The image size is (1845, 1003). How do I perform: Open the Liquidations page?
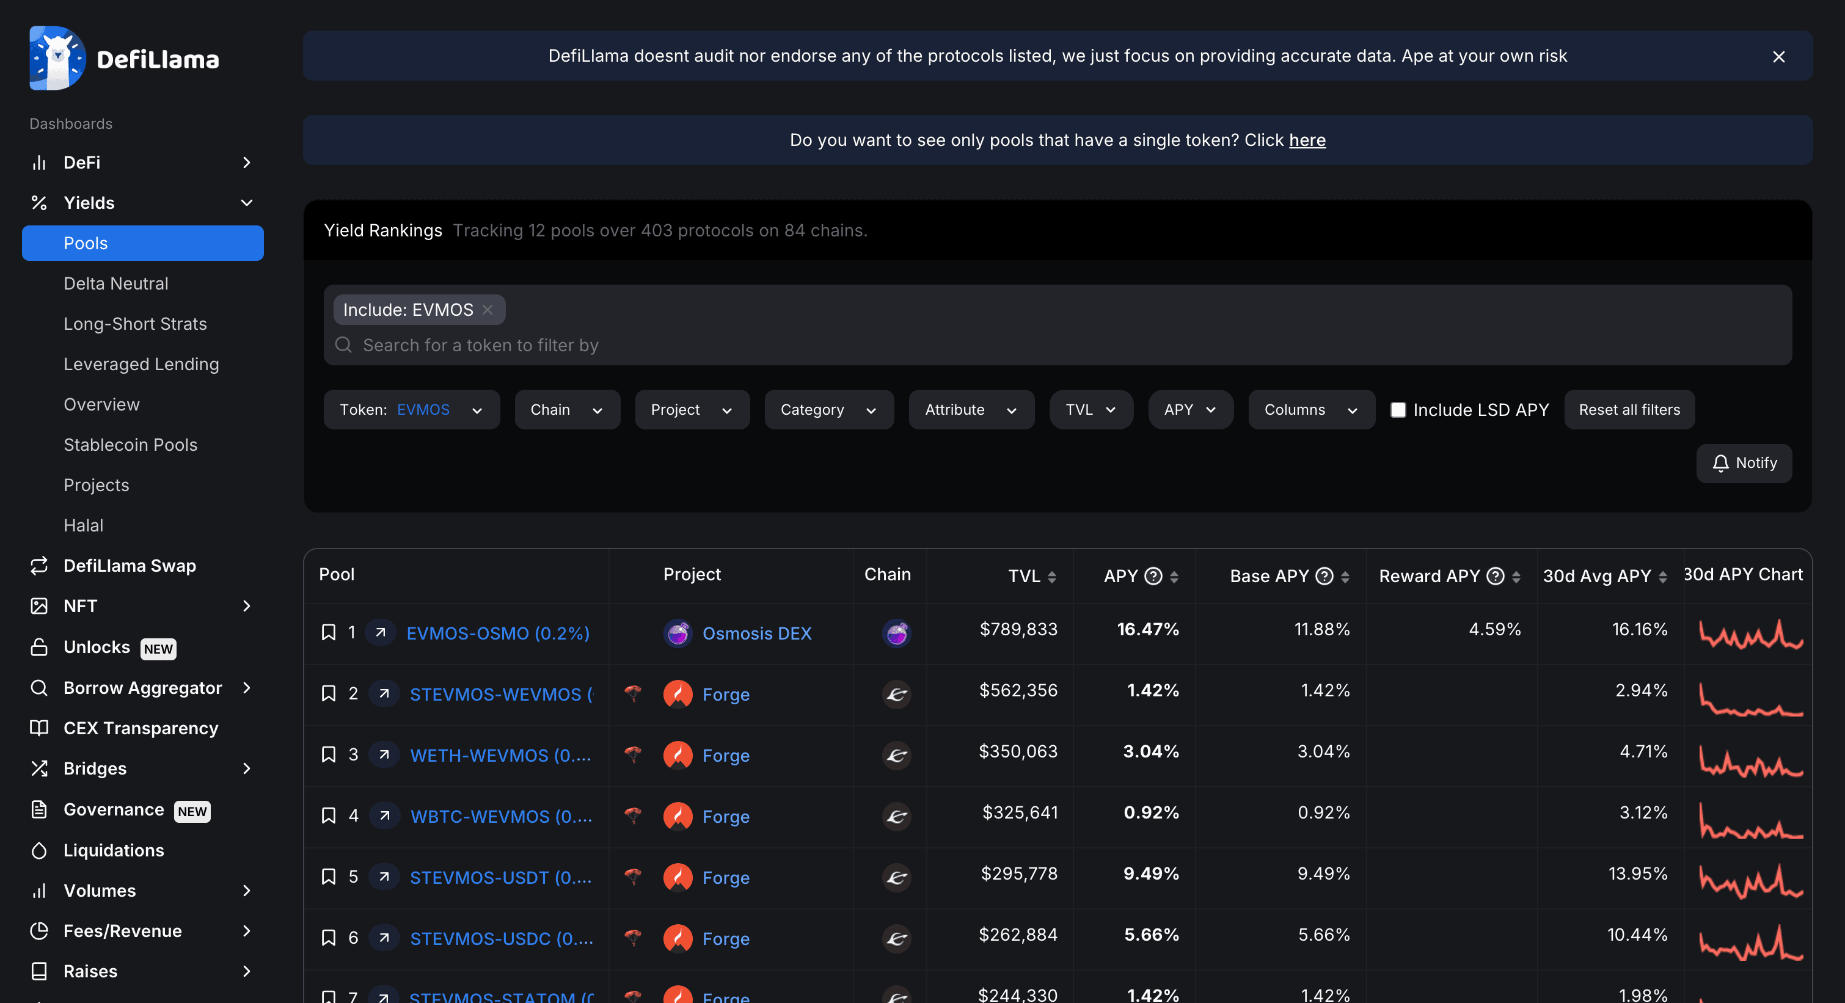point(114,850)
